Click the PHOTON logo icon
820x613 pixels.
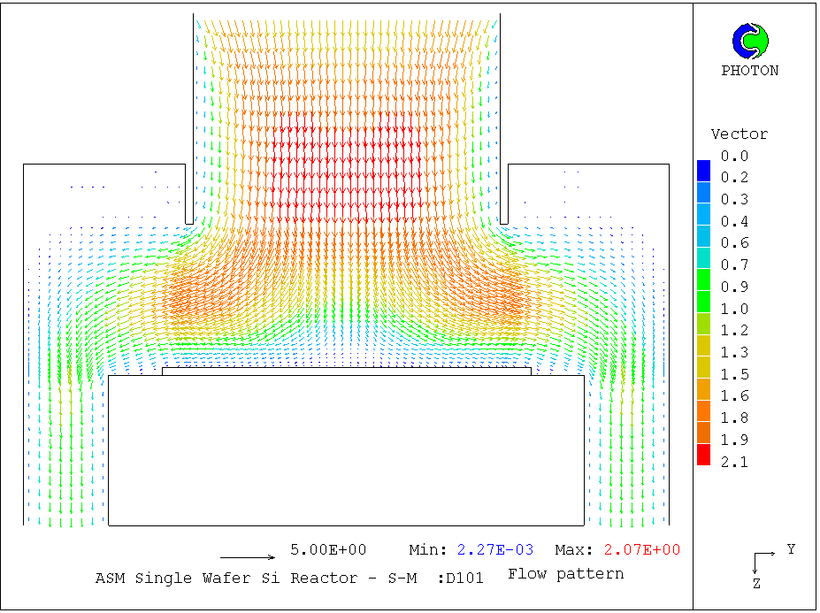pyautogui.click(x=750, y=41)
